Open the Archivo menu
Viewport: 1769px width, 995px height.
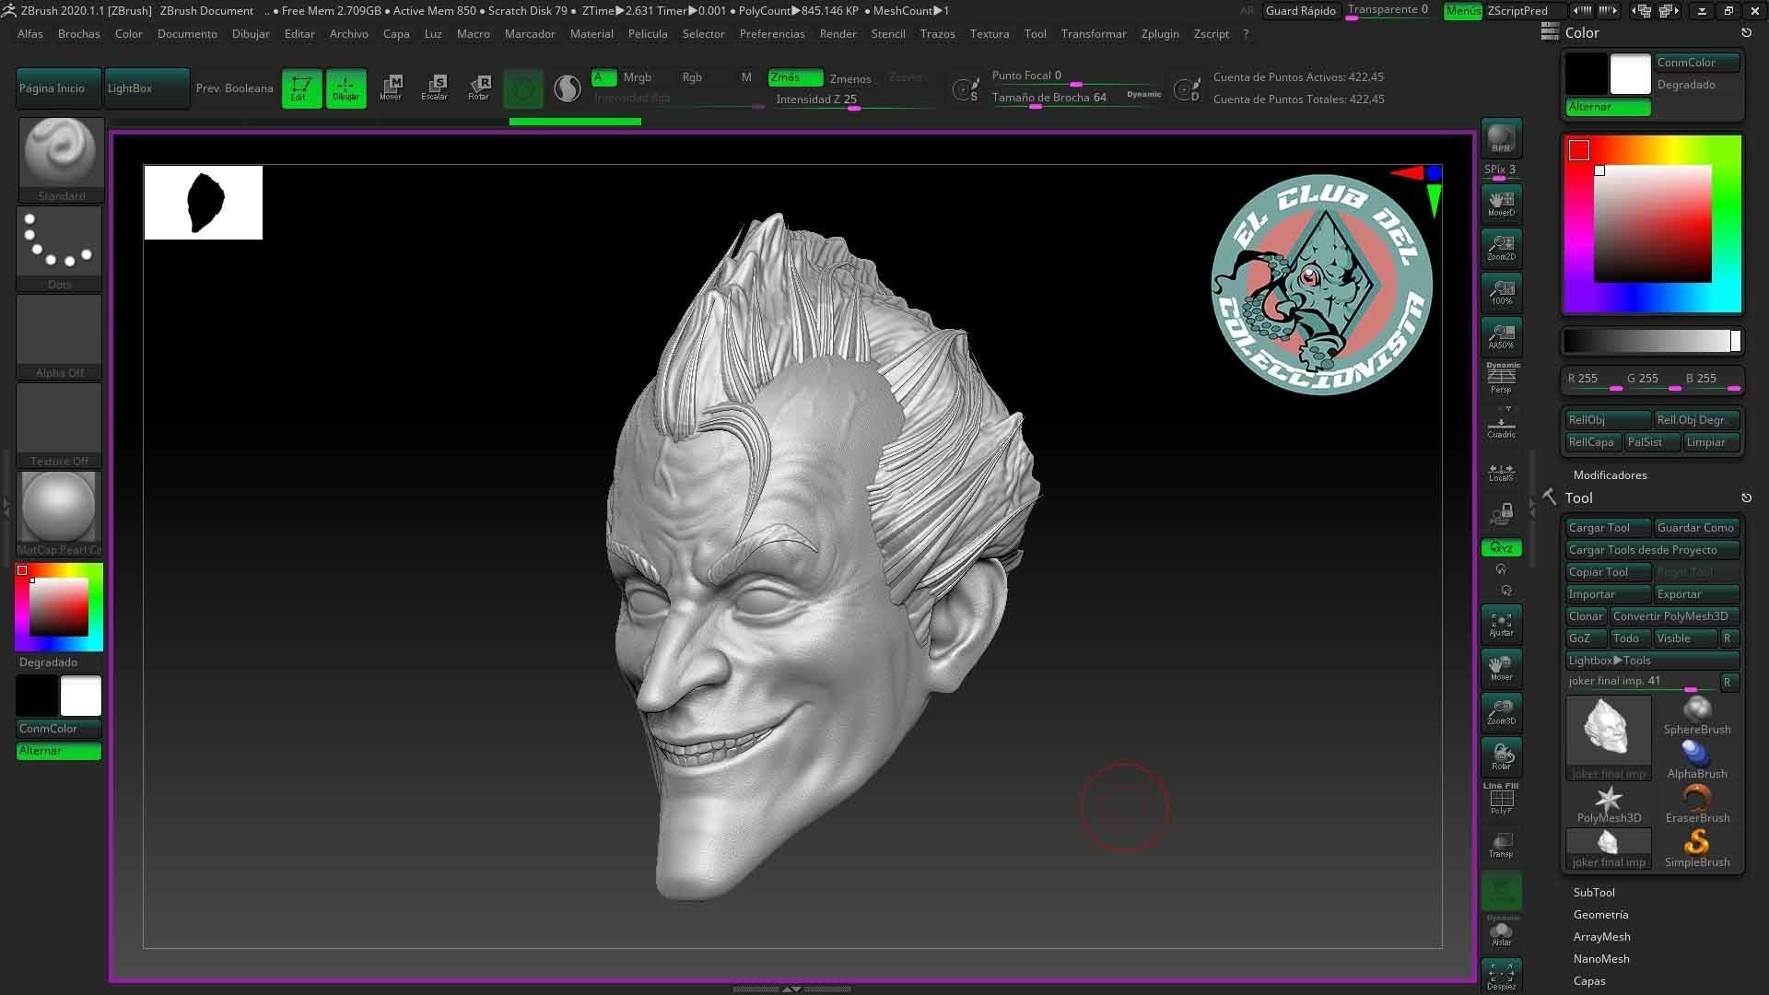(x=348, y=33)
